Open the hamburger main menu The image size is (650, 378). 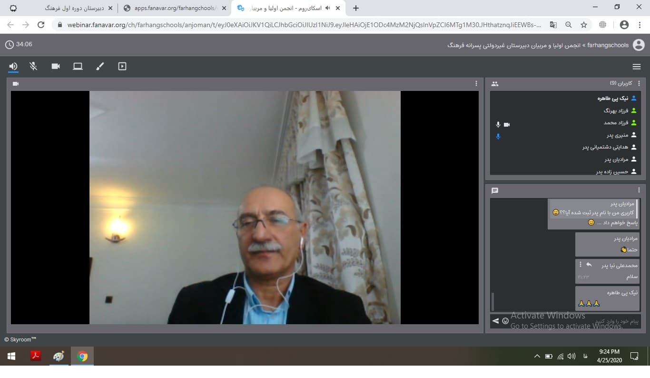637,67
